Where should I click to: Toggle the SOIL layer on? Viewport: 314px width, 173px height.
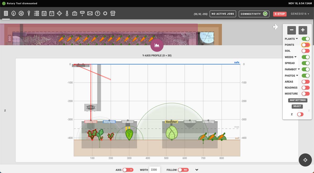click(x=306, y=51)
